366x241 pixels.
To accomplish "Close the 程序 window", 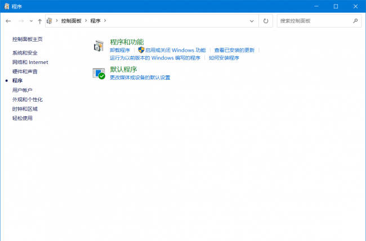I will pos(355,6).
